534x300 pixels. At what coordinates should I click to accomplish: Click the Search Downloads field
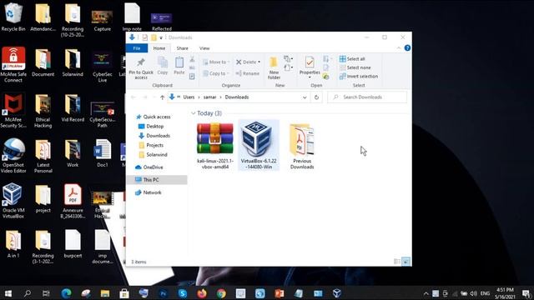(x=367, y=97)
